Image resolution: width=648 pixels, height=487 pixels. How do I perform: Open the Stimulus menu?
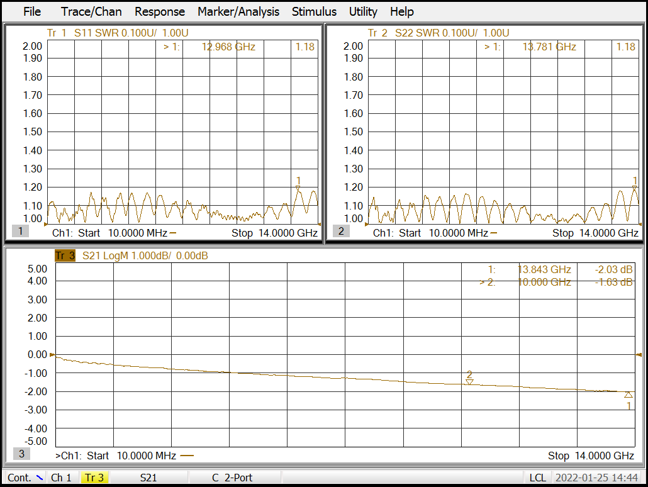click(314, 11)
